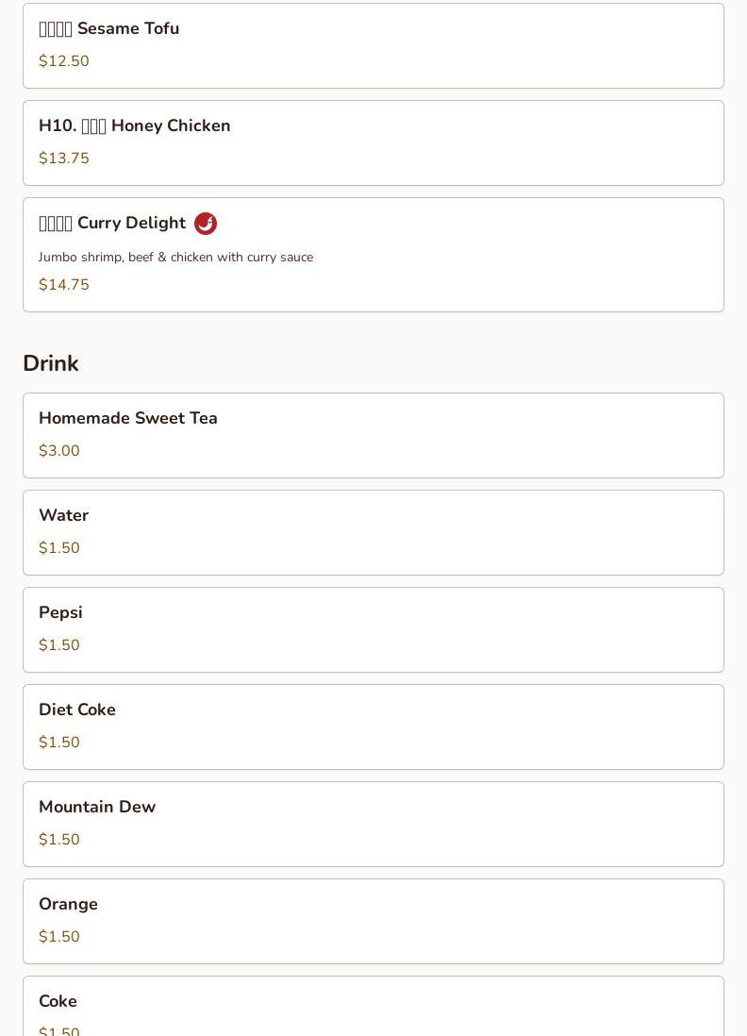The height and width of the screenshot is (1036, 747).
Task: Click the Homemade Sweet Tea title
Action: [x=128, y=418]
